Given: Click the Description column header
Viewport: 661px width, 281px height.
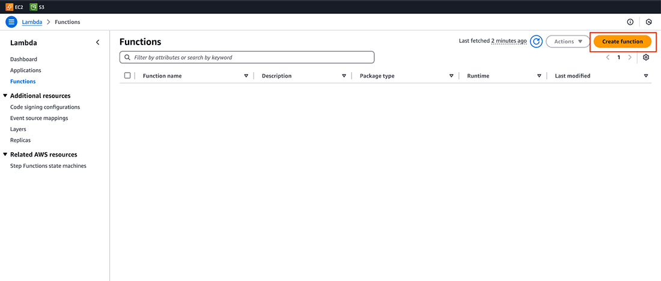Looking at the screenshot, I should tap(276, 76).
